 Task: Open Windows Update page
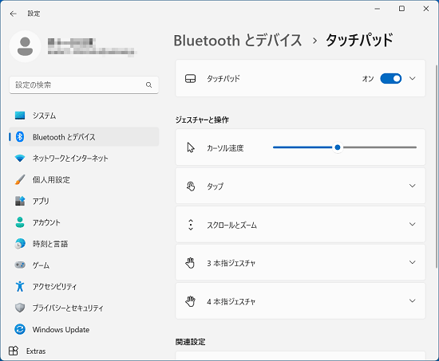[84, 329]
